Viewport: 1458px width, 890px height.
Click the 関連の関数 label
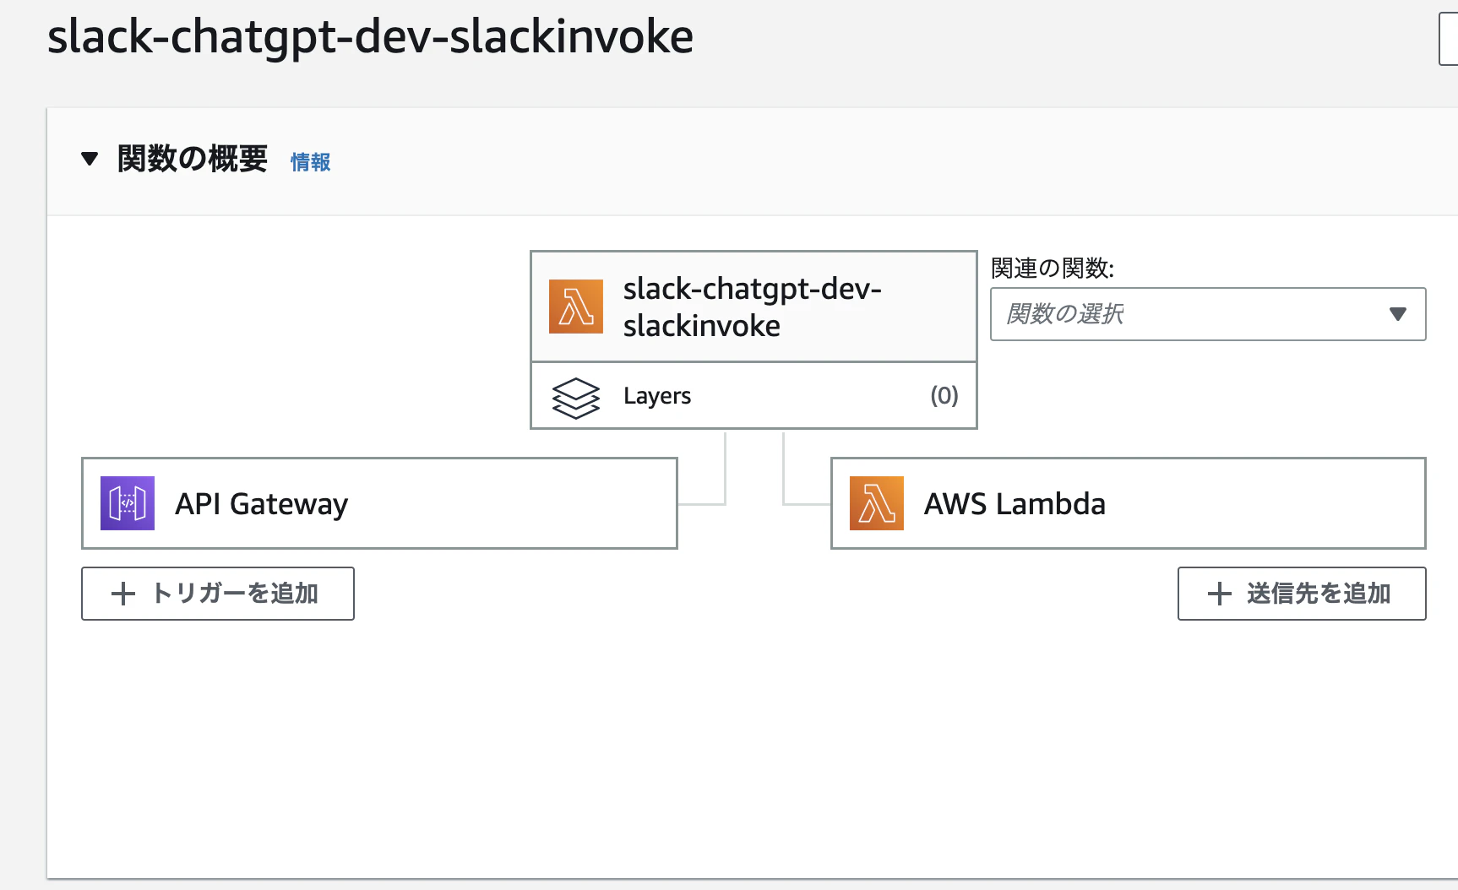1053,269
